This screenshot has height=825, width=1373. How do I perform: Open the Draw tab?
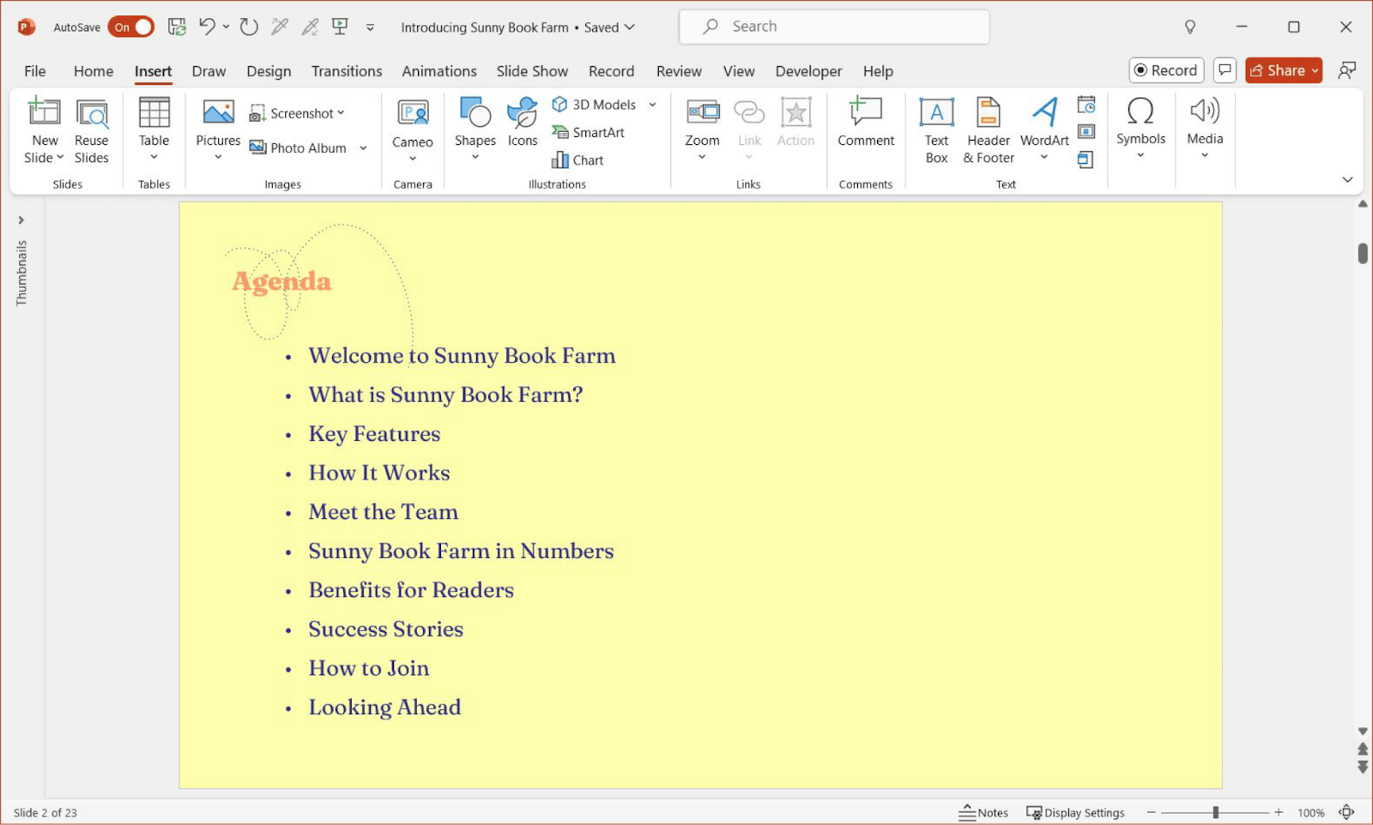[209, 71]
